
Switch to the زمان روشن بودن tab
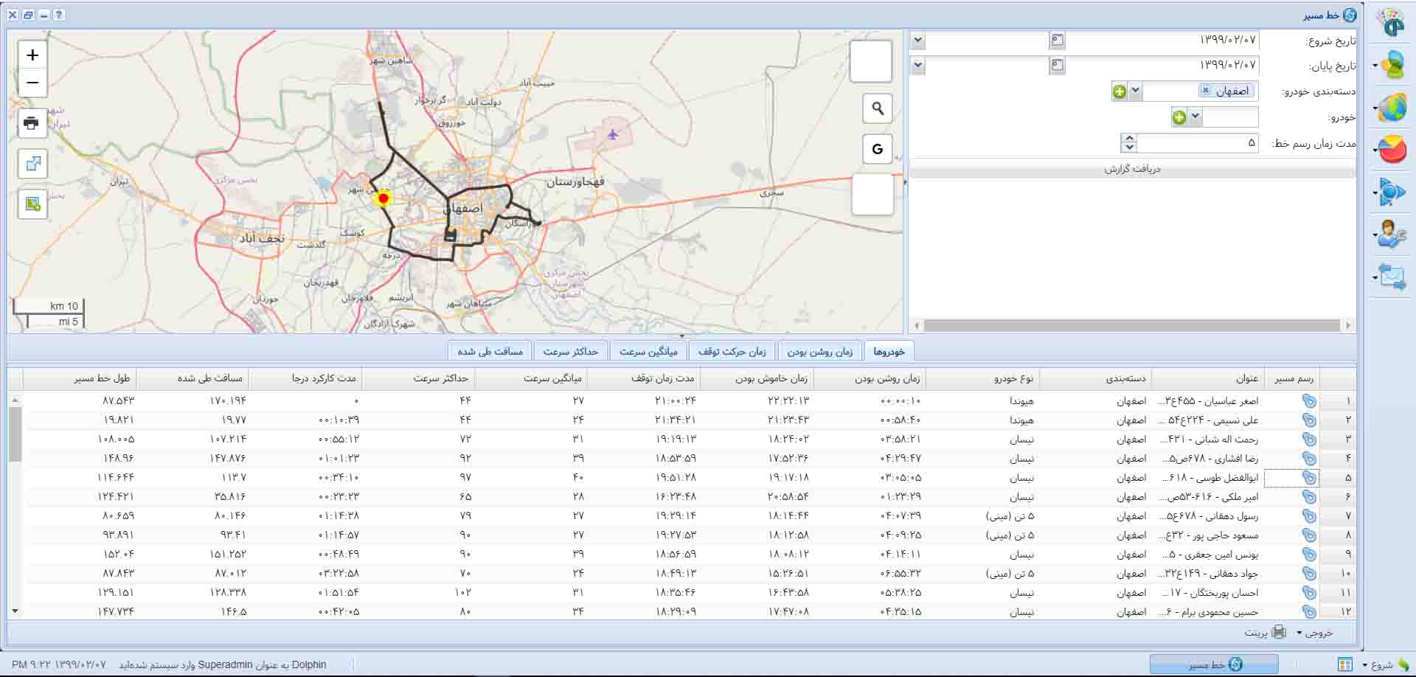(819, 351)
